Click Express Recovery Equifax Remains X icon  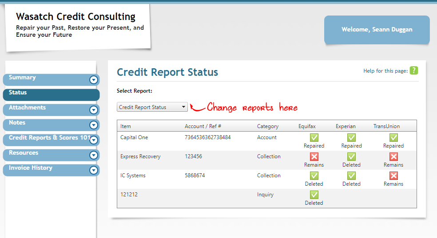tap(314, 157)
